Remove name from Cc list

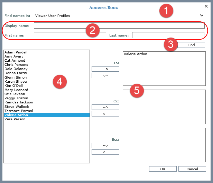(x=105, y=114)
